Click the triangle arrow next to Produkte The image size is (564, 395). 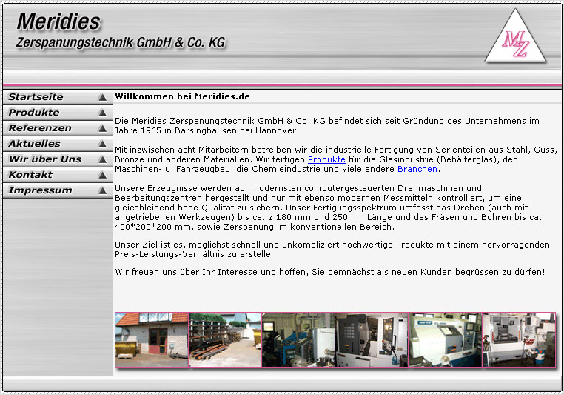(x=103, y=113)
